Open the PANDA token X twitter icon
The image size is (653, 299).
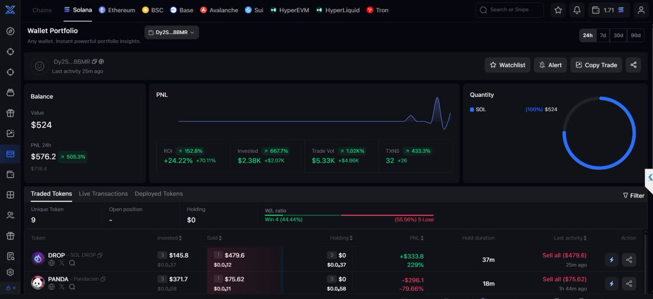(62, 286)
